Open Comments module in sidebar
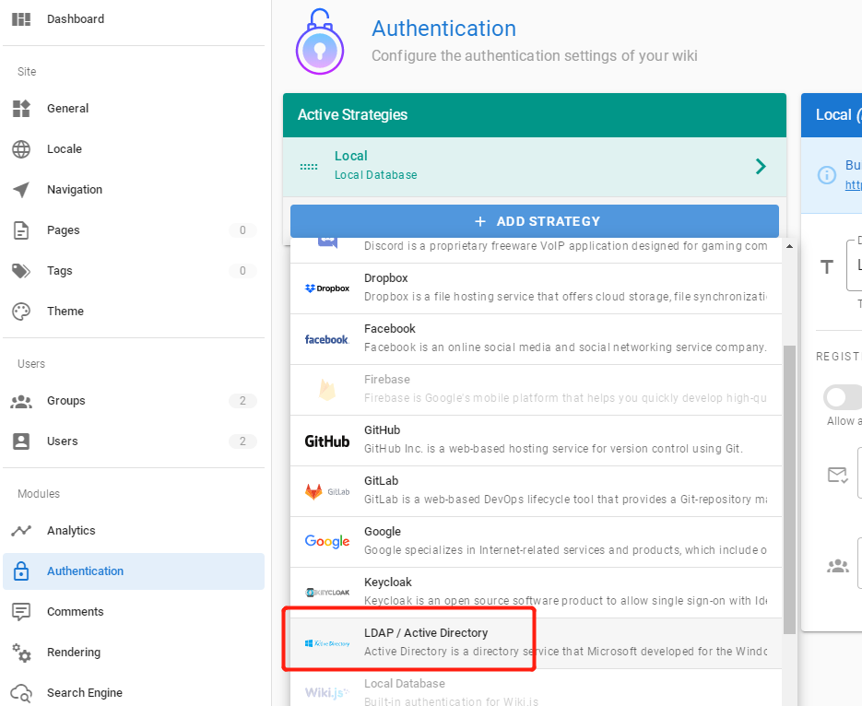862x706 pixels. click(134, 612)
